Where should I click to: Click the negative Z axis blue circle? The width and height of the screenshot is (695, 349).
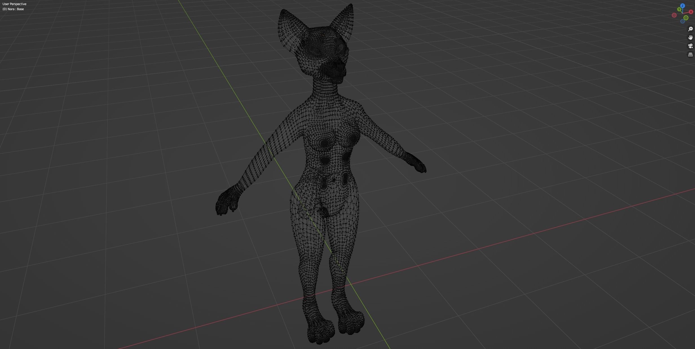click(683, 21)
